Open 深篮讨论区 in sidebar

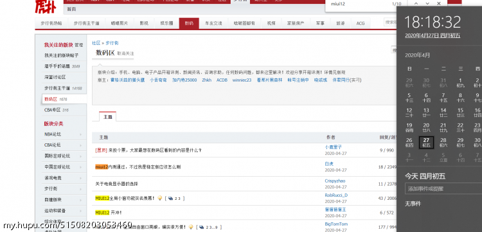pos(55,77)
